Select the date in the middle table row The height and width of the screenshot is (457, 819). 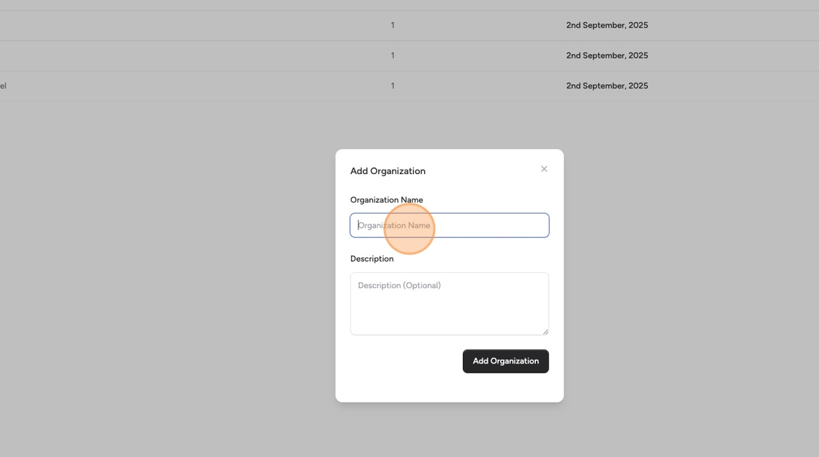pos(607,56)
